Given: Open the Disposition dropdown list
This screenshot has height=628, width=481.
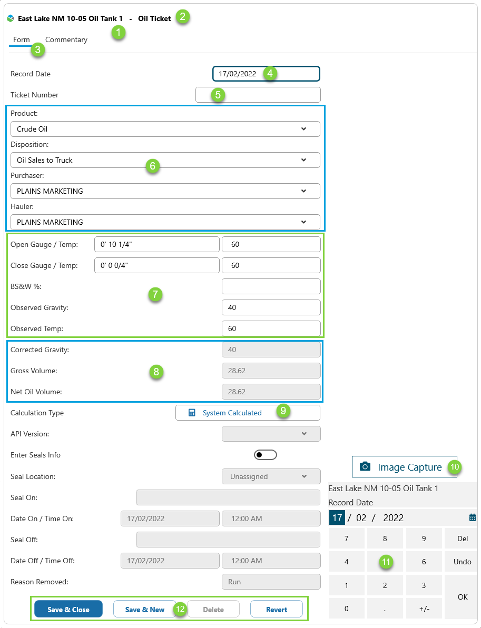Looking at the screenshot, I should click(x=303, y=160).
